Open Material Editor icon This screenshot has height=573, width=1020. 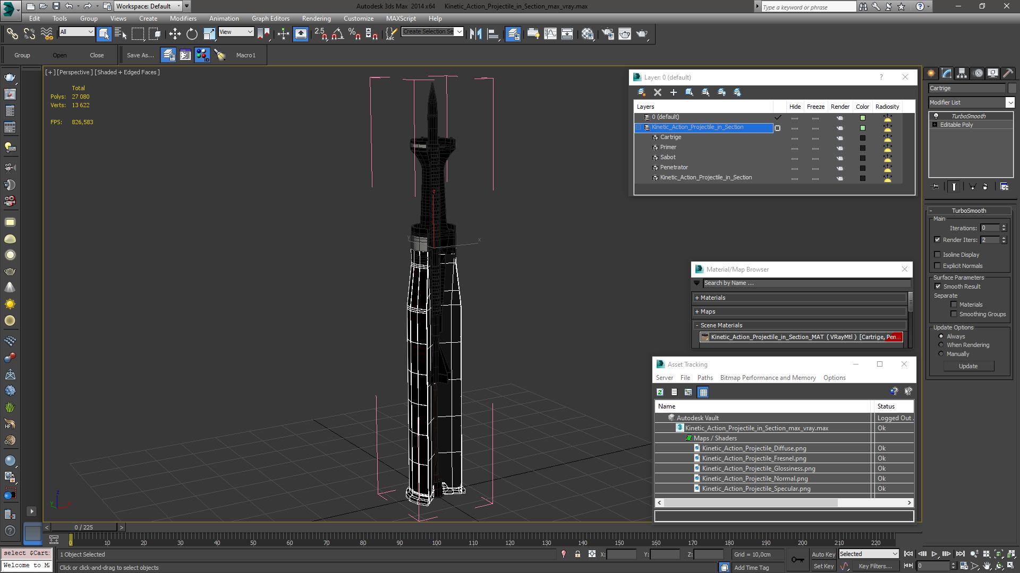click(x=587, y=34)
